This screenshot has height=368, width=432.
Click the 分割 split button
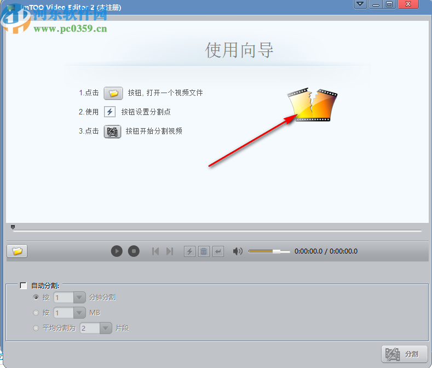(405, 354)
